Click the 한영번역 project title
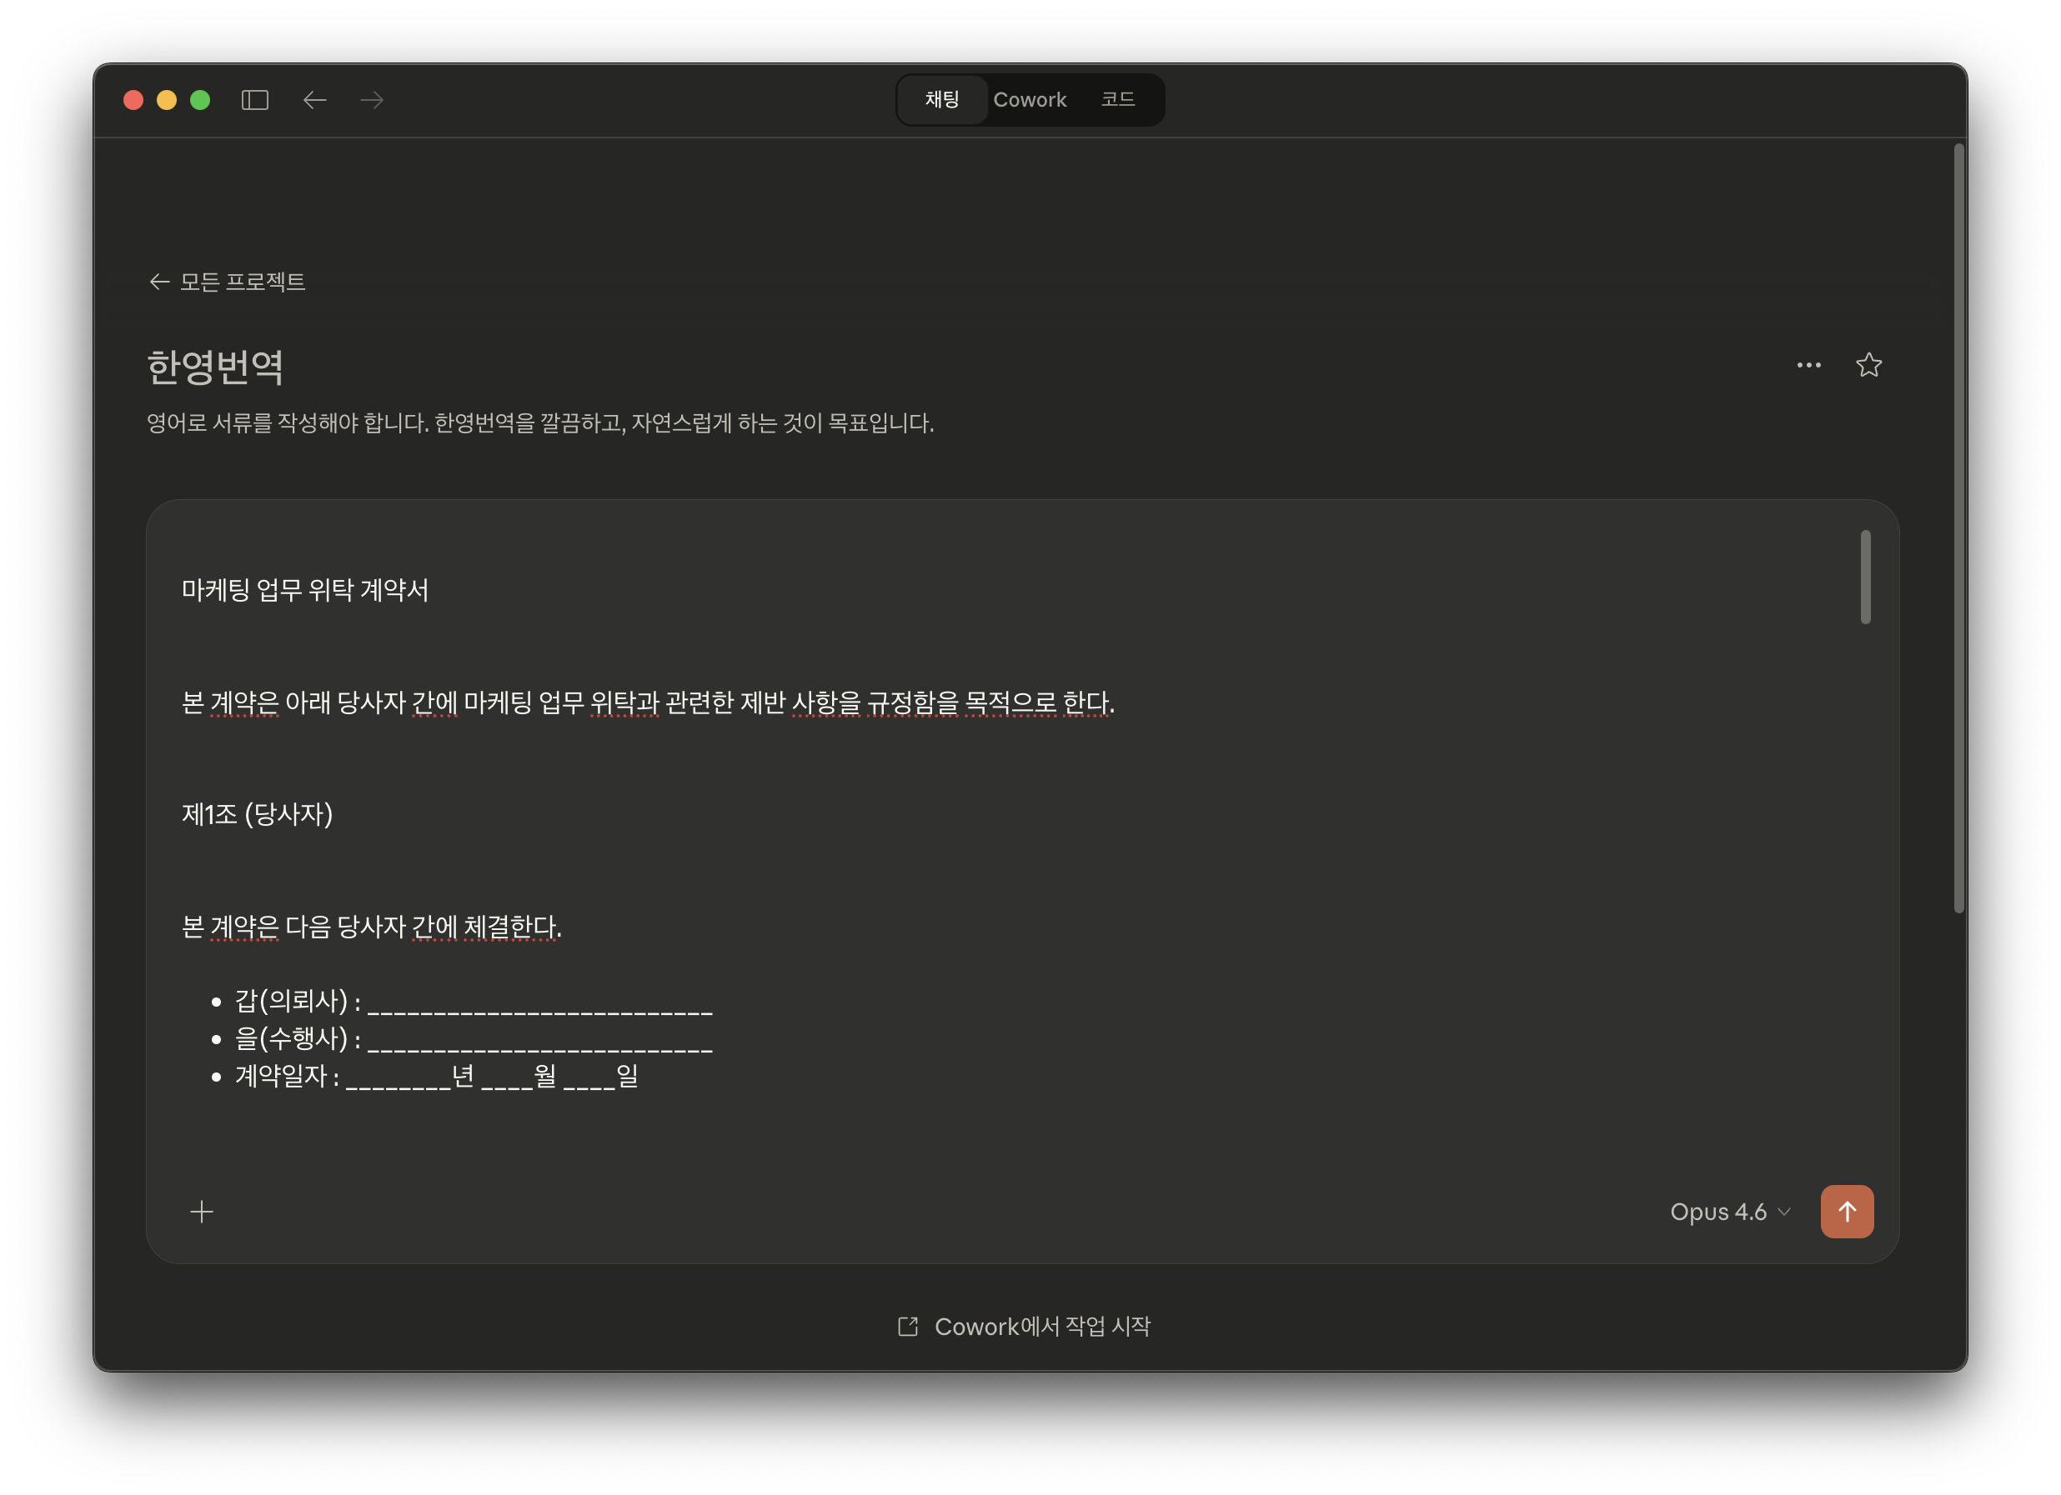The image size is (2061, 1495). [x=215, y=367]
